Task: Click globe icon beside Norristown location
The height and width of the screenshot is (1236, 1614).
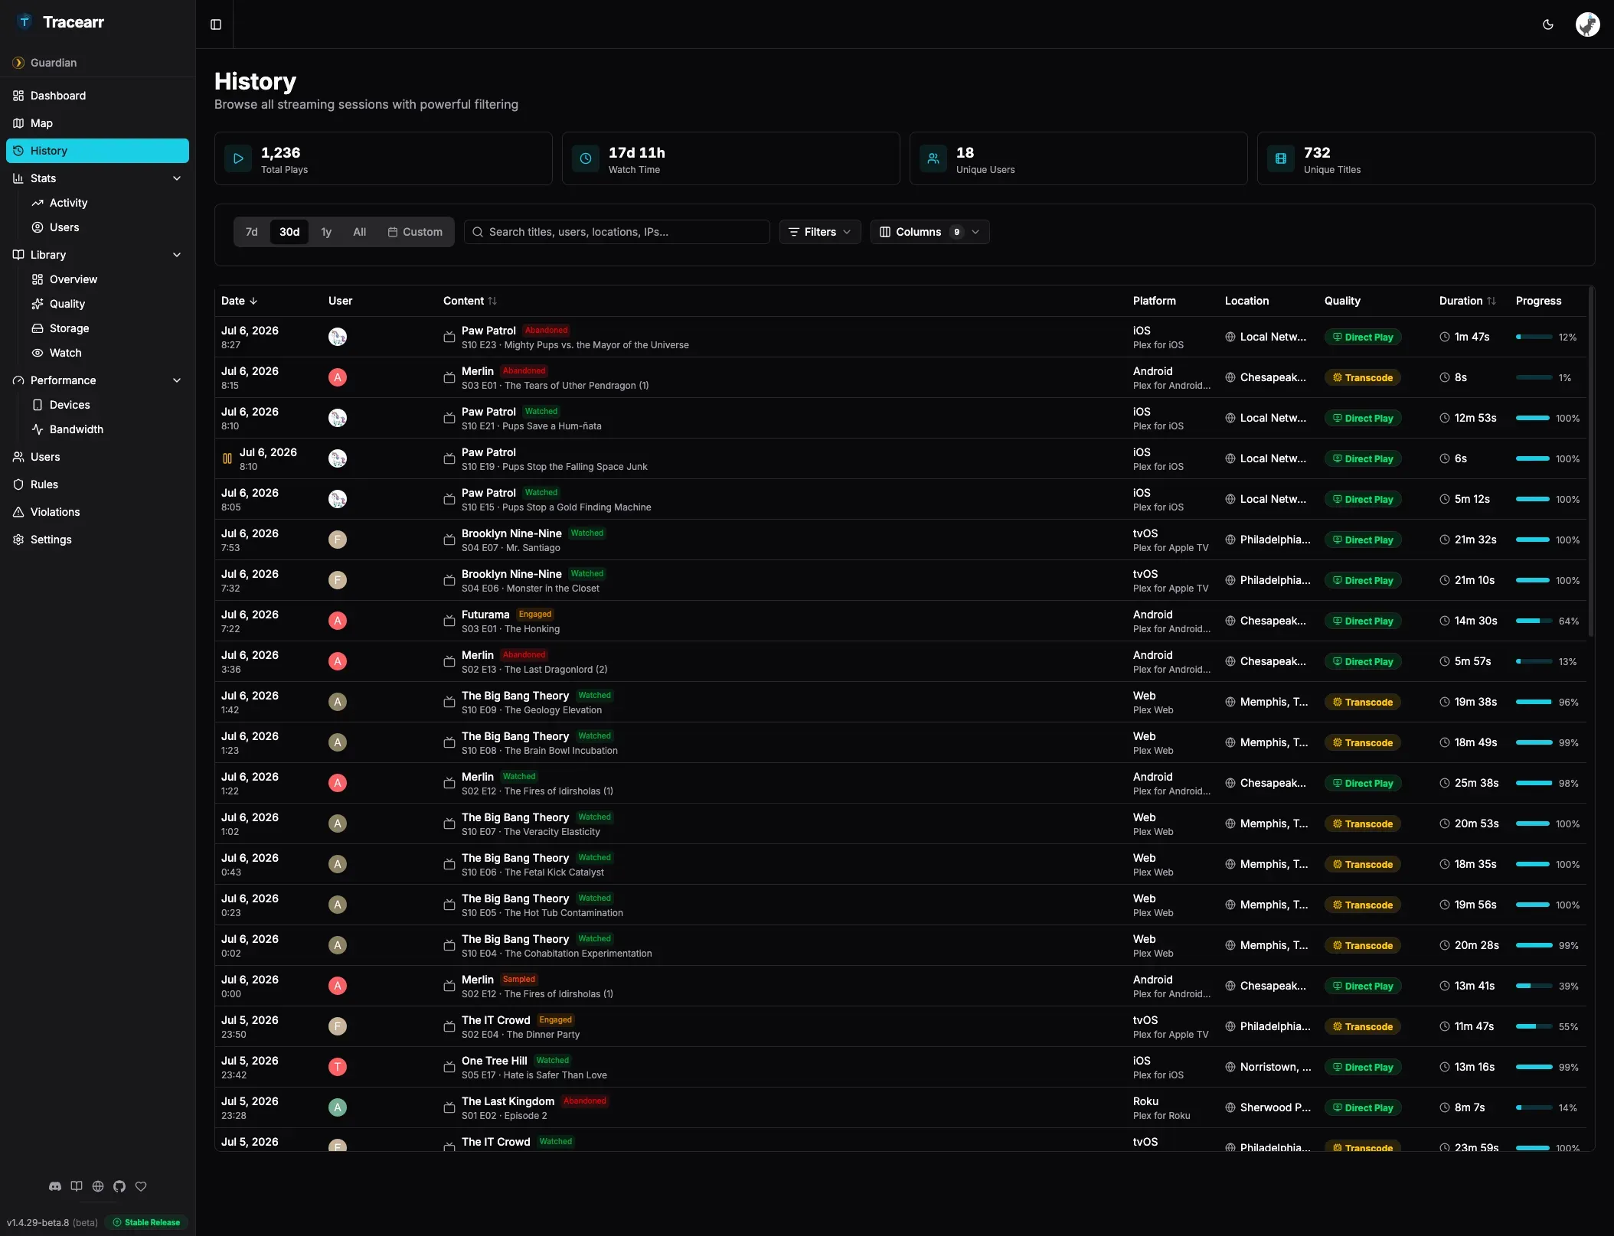Action: [1230, 1067]
